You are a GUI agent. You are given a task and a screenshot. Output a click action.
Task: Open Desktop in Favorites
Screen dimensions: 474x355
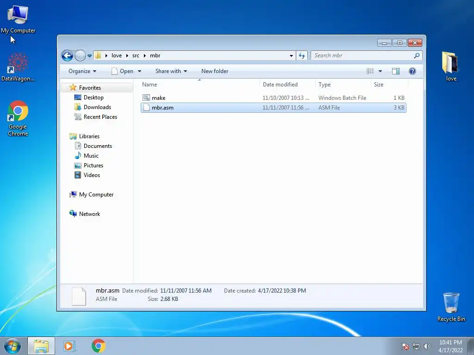[x=94, y=98]
